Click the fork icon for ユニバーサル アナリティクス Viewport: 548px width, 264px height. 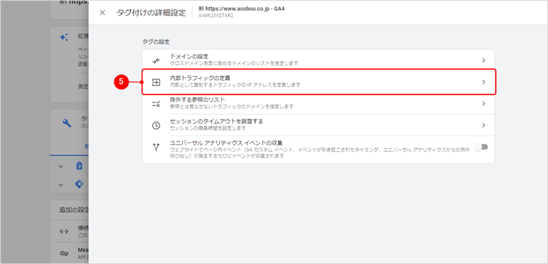(x=156, y=147)
